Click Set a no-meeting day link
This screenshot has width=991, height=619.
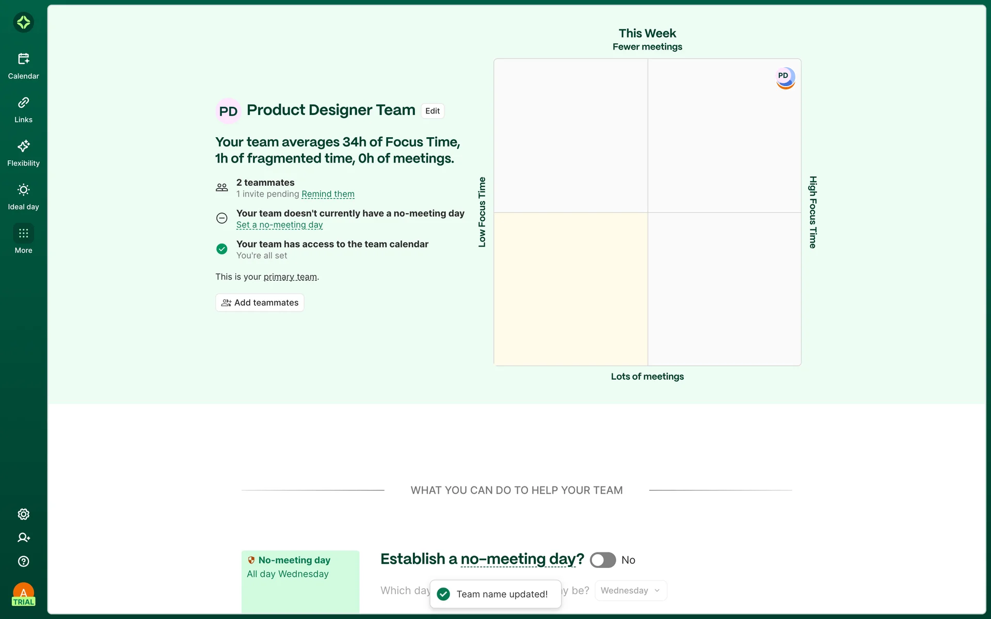point(279,225)
